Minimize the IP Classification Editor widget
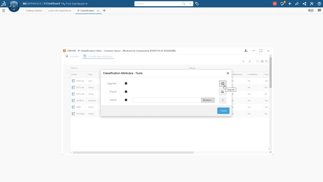This screenshot has height=182, width=323. pos(253,51)
